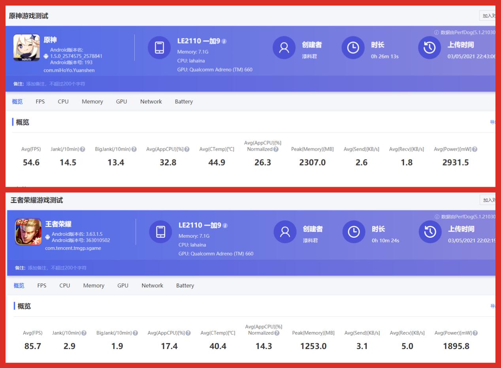This screenshot has height=368, width=501.
Task: Open the GPU tab in 王者荣耀 report
Action: coord(123,285)
